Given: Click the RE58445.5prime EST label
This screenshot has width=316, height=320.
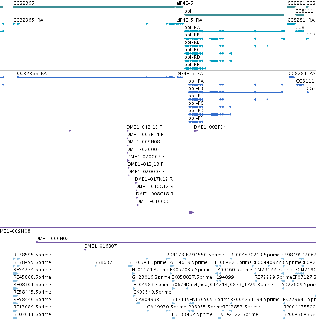Looking at the screenshot, I should 32,292.
